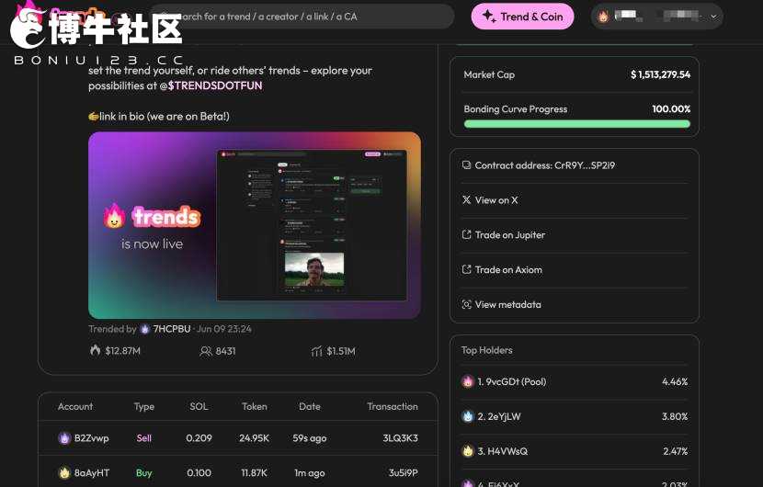Click the Top Holders heading
763x487 pixels.
486,350
